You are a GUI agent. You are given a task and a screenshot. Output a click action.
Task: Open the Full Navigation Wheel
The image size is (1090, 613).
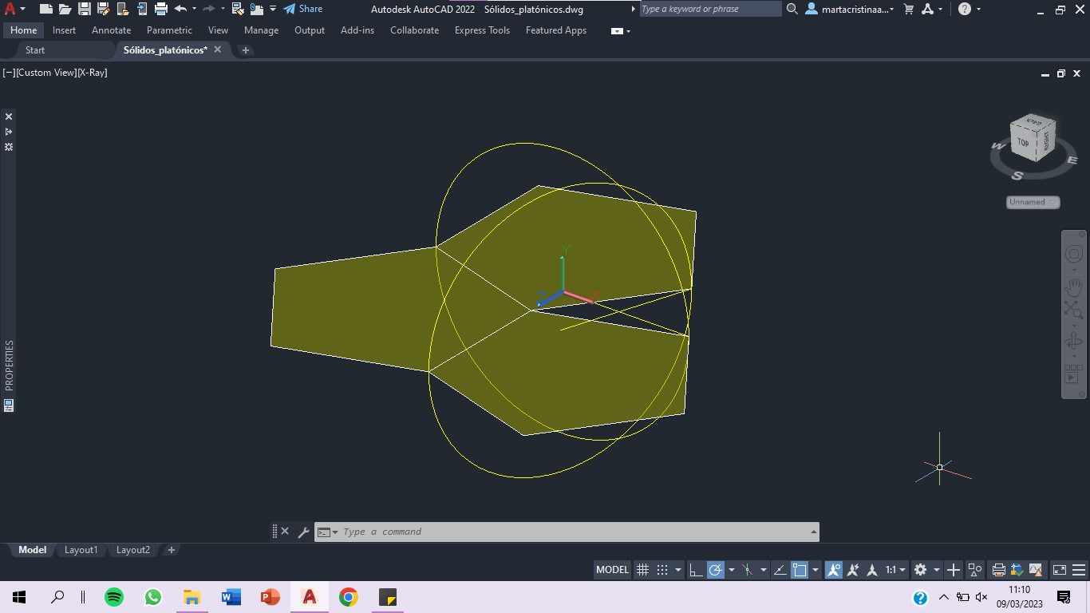pyautogui.click(x=1074, y=255)
